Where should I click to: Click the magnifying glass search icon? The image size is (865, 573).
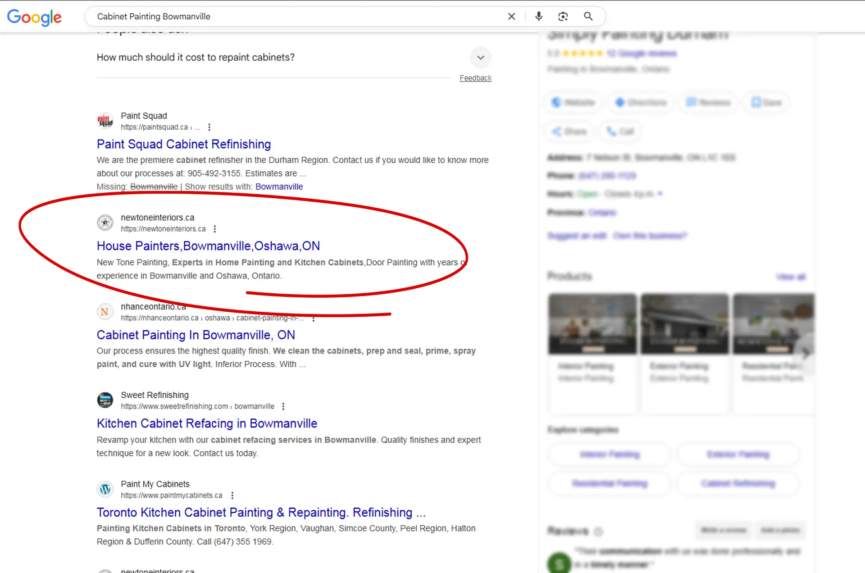coord(588,17)
